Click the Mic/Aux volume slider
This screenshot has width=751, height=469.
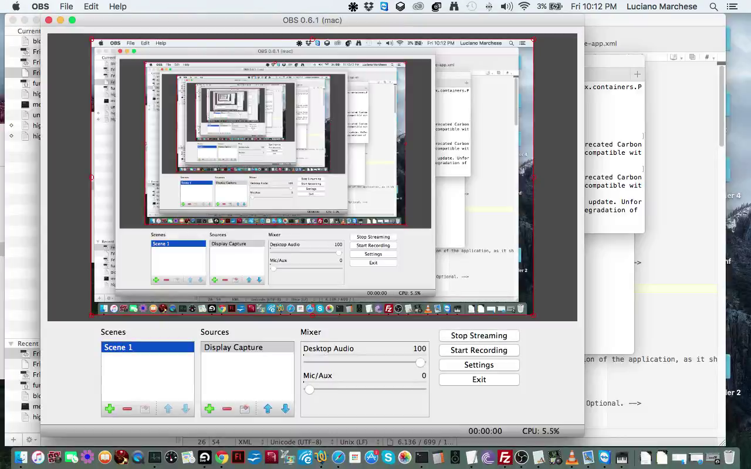pyautogui.click(x=364, y=389)
